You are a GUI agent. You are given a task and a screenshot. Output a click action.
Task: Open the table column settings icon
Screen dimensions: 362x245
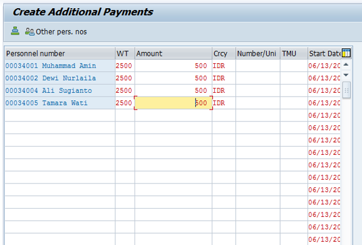(x=346, y=53)
